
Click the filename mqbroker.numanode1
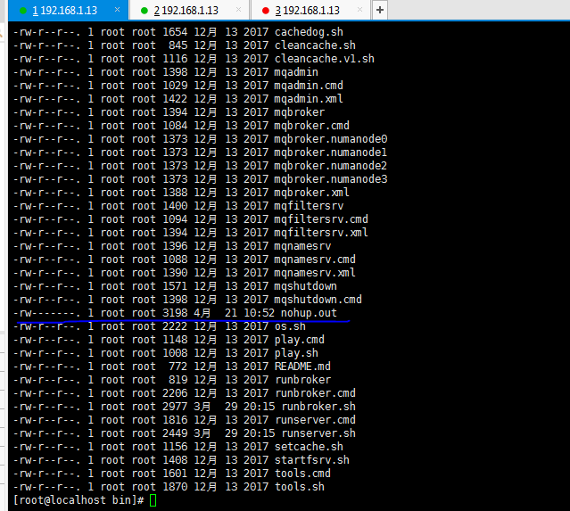click(331, 152)
